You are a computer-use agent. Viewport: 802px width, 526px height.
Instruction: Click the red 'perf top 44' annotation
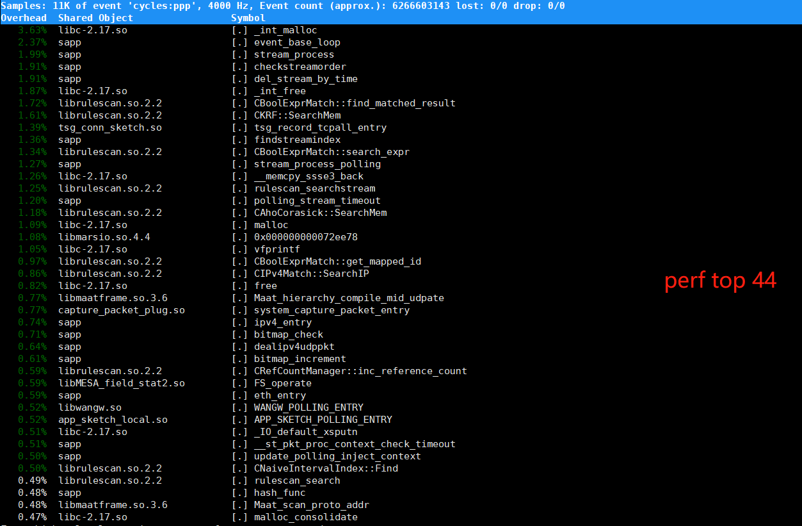(x=720, y=280)
